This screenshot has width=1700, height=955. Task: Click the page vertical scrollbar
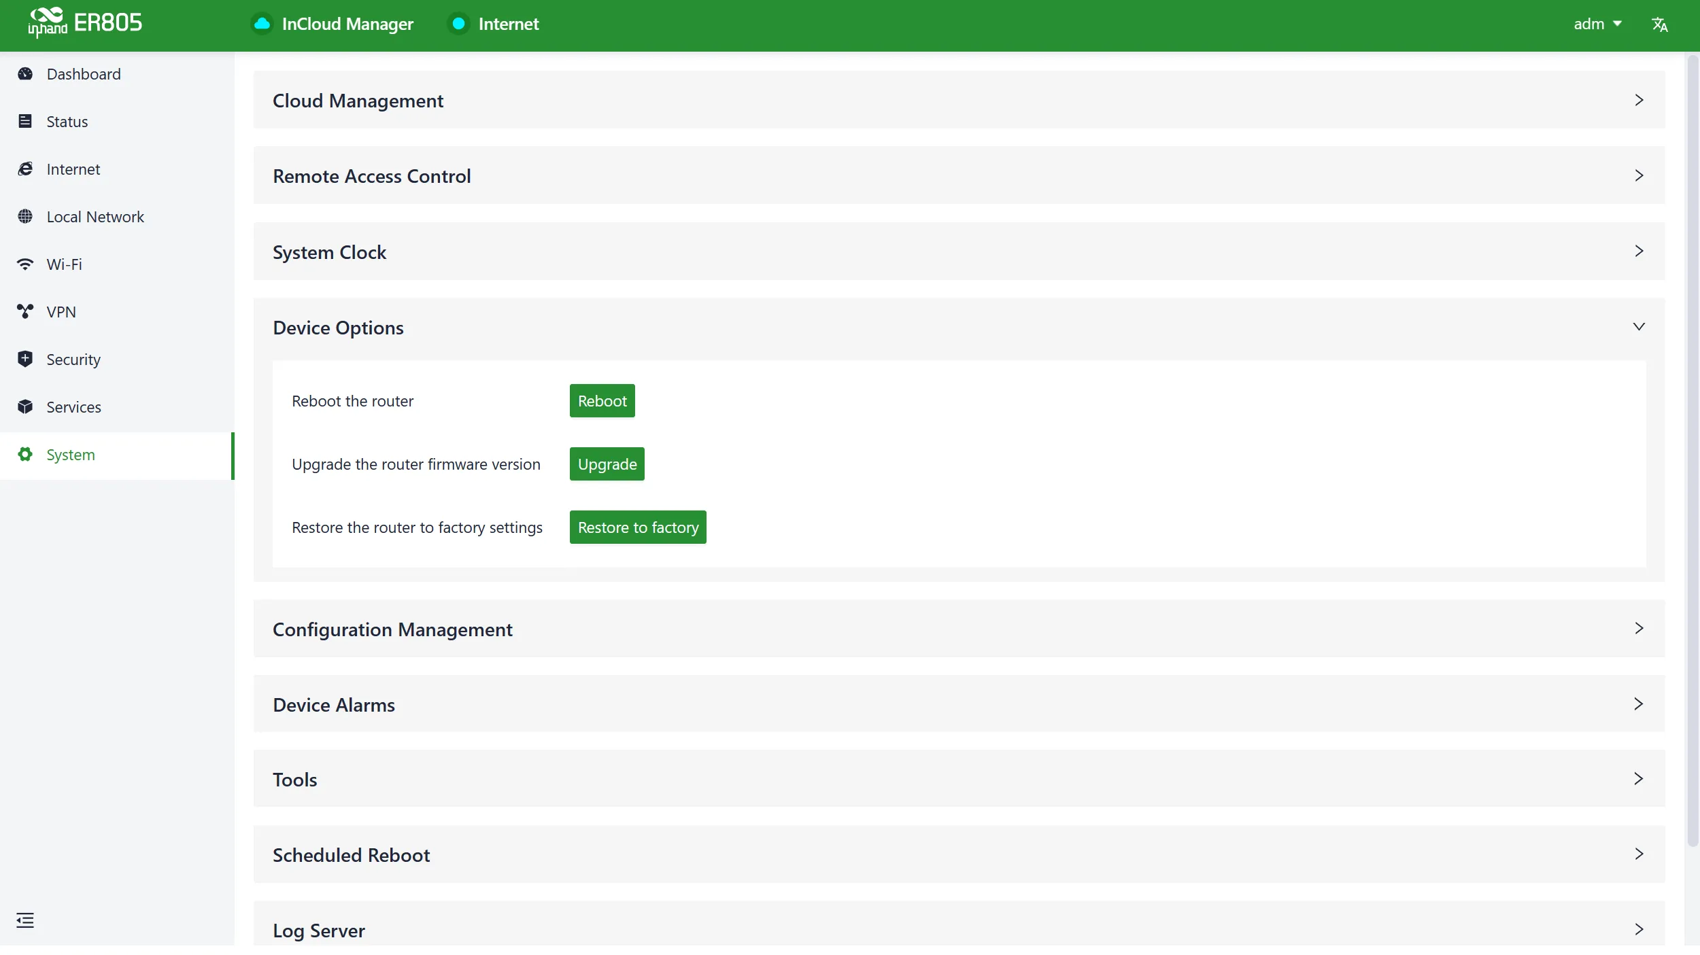click(x=1693, y=452)
